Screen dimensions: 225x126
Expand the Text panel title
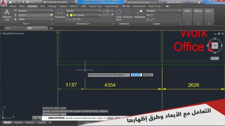pyautogui.click(x=26, y=24)
